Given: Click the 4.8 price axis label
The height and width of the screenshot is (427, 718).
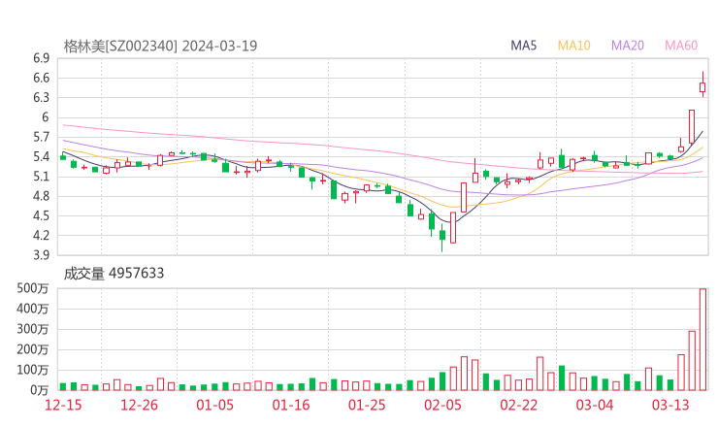Looking at the screenshot, I should click(x=41, y=196).
